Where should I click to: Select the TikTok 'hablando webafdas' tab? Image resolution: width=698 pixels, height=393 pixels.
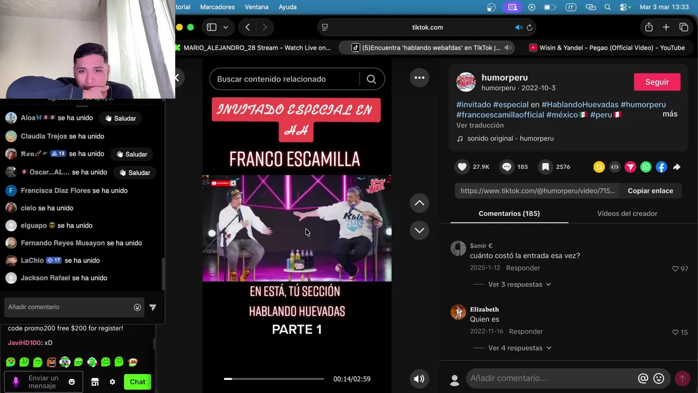pyautogui.click(x=426, y=47)
